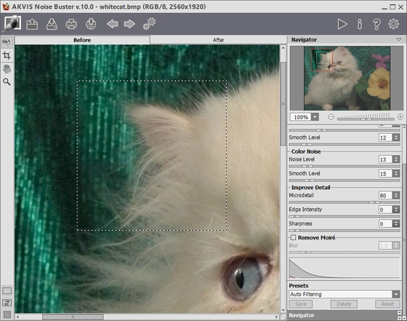
Task: Adjust Color Noise Level 13 stepper
Action: click(396, 159)
